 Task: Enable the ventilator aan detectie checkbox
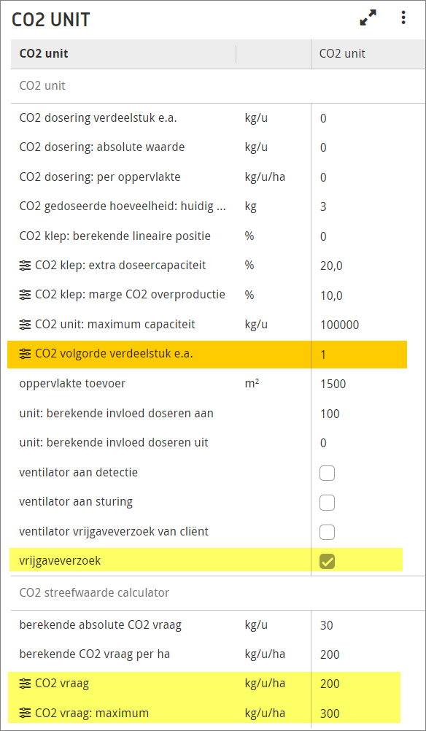(328, 473)
